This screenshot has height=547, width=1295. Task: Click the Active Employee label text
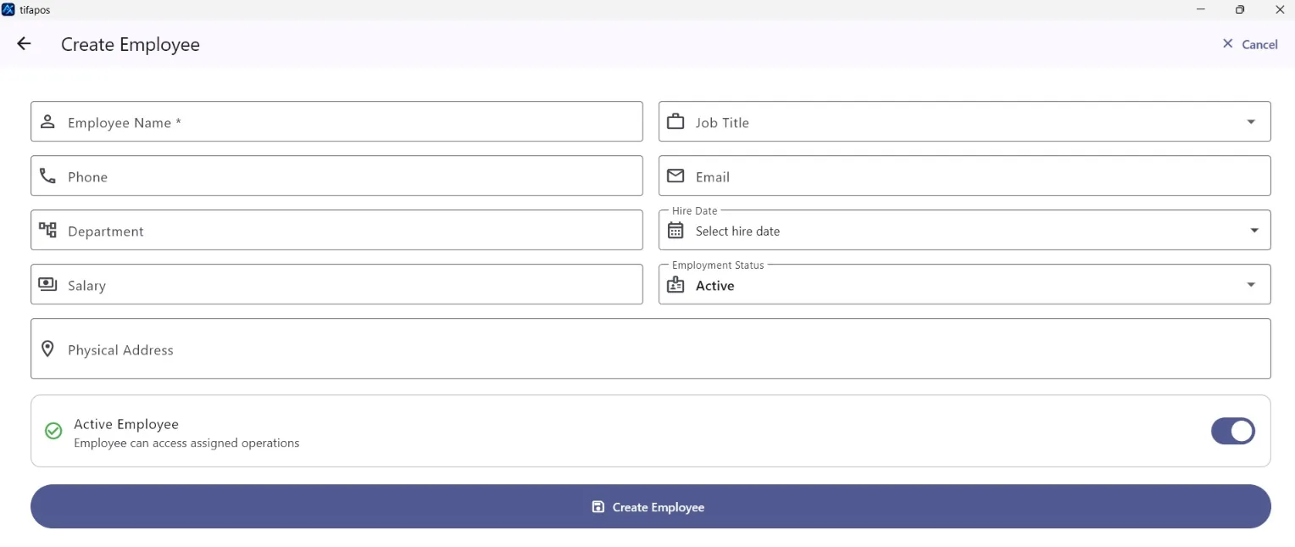pyautogui.click(x=126, y=424)
